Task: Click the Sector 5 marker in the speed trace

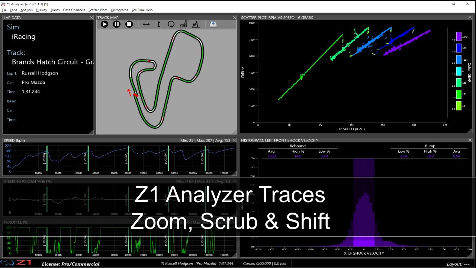Action: 205,158
